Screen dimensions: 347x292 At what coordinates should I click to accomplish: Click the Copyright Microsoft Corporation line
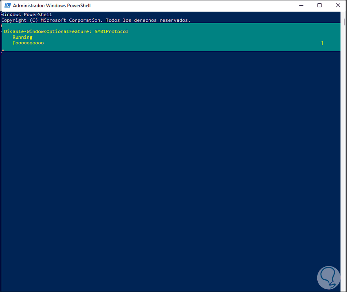click(96, 20)
